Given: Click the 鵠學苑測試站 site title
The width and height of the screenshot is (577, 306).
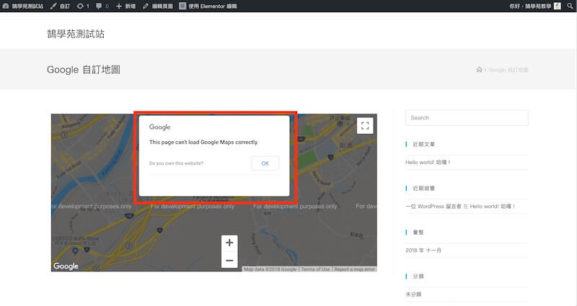Looking at the screenshot, I should point(80,34).
